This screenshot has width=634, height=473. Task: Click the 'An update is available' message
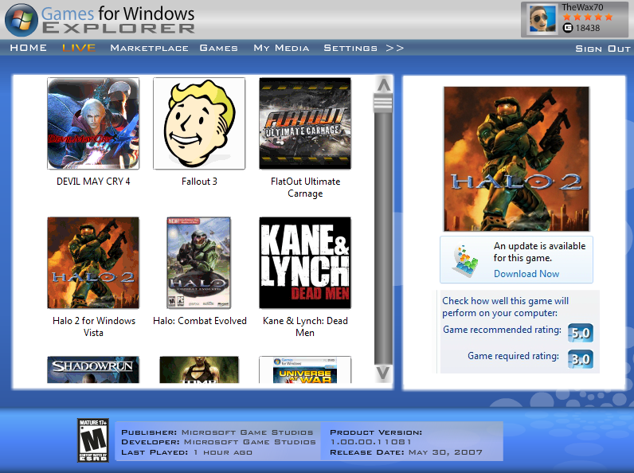point(539,252)
